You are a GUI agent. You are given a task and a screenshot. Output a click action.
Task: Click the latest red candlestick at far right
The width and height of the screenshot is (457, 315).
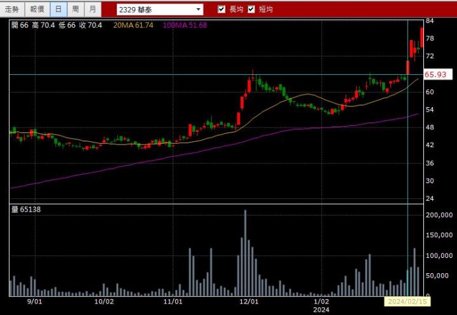click(422, 37)
